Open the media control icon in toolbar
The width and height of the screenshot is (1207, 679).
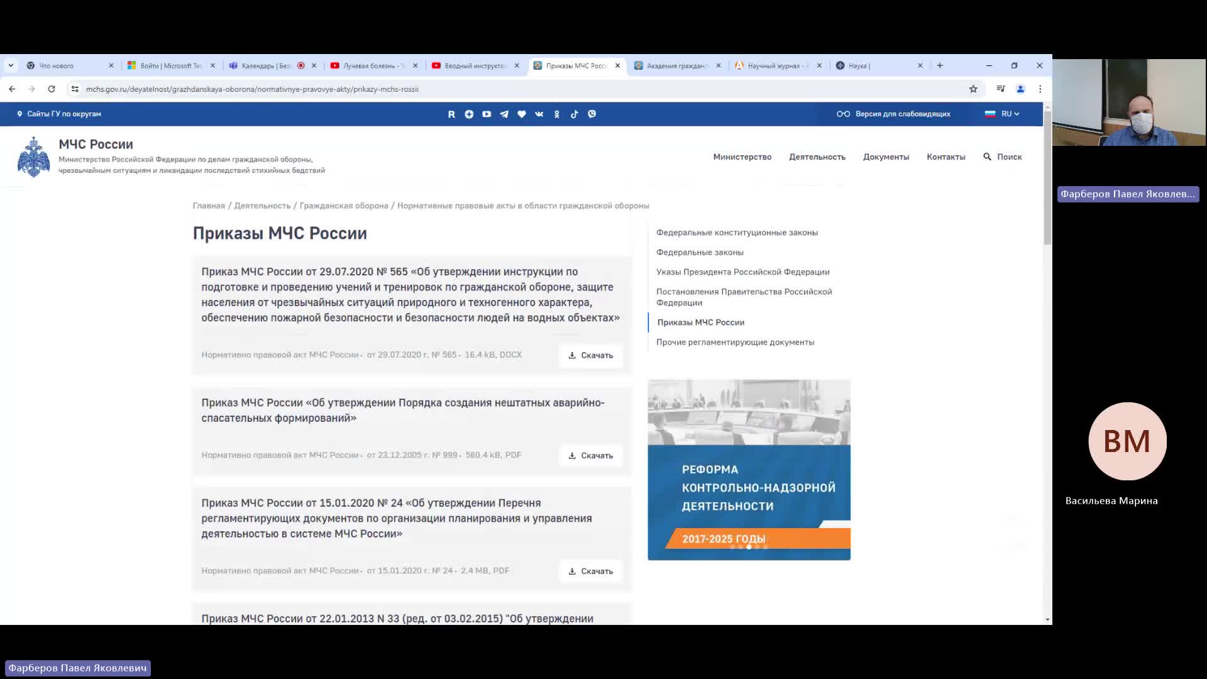[x=1001, y=89]
